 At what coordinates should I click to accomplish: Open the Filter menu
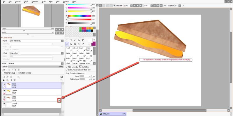(x=51, y=2)
